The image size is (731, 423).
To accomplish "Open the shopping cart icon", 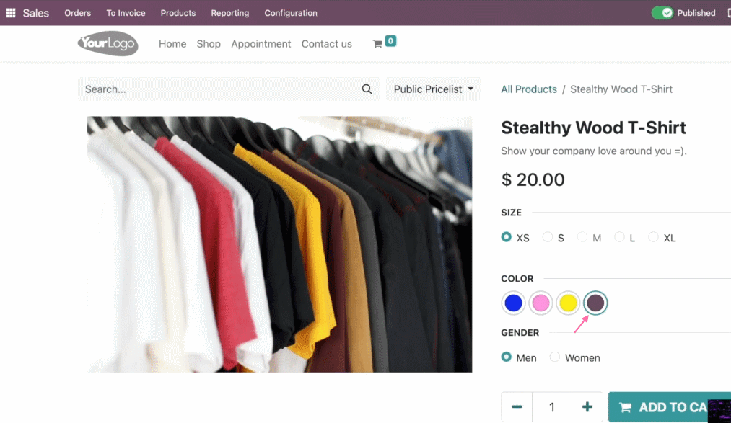I will [377, 44].
